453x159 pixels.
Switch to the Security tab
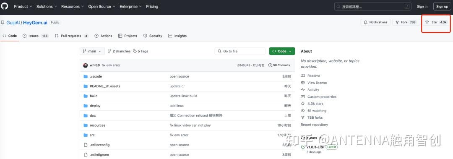(153, 36)
